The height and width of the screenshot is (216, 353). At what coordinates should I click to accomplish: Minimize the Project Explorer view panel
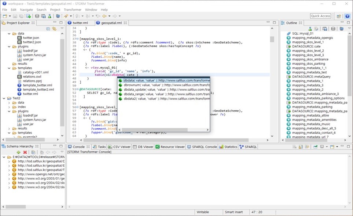tap(55, 22)
